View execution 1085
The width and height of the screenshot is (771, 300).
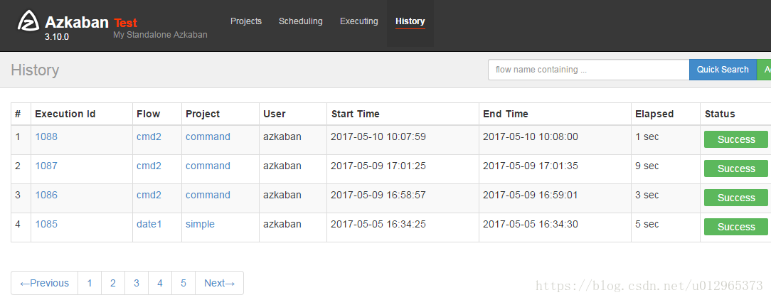[x=46, y=224]
